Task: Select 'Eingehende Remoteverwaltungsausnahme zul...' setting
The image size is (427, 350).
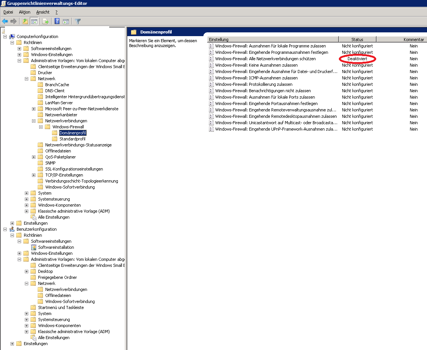Action: (x=276, y=110)
